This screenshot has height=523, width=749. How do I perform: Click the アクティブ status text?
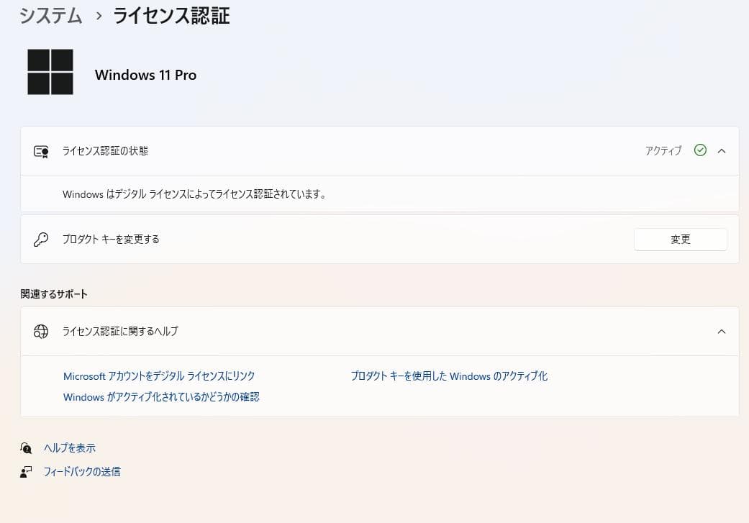coord(663,151)
